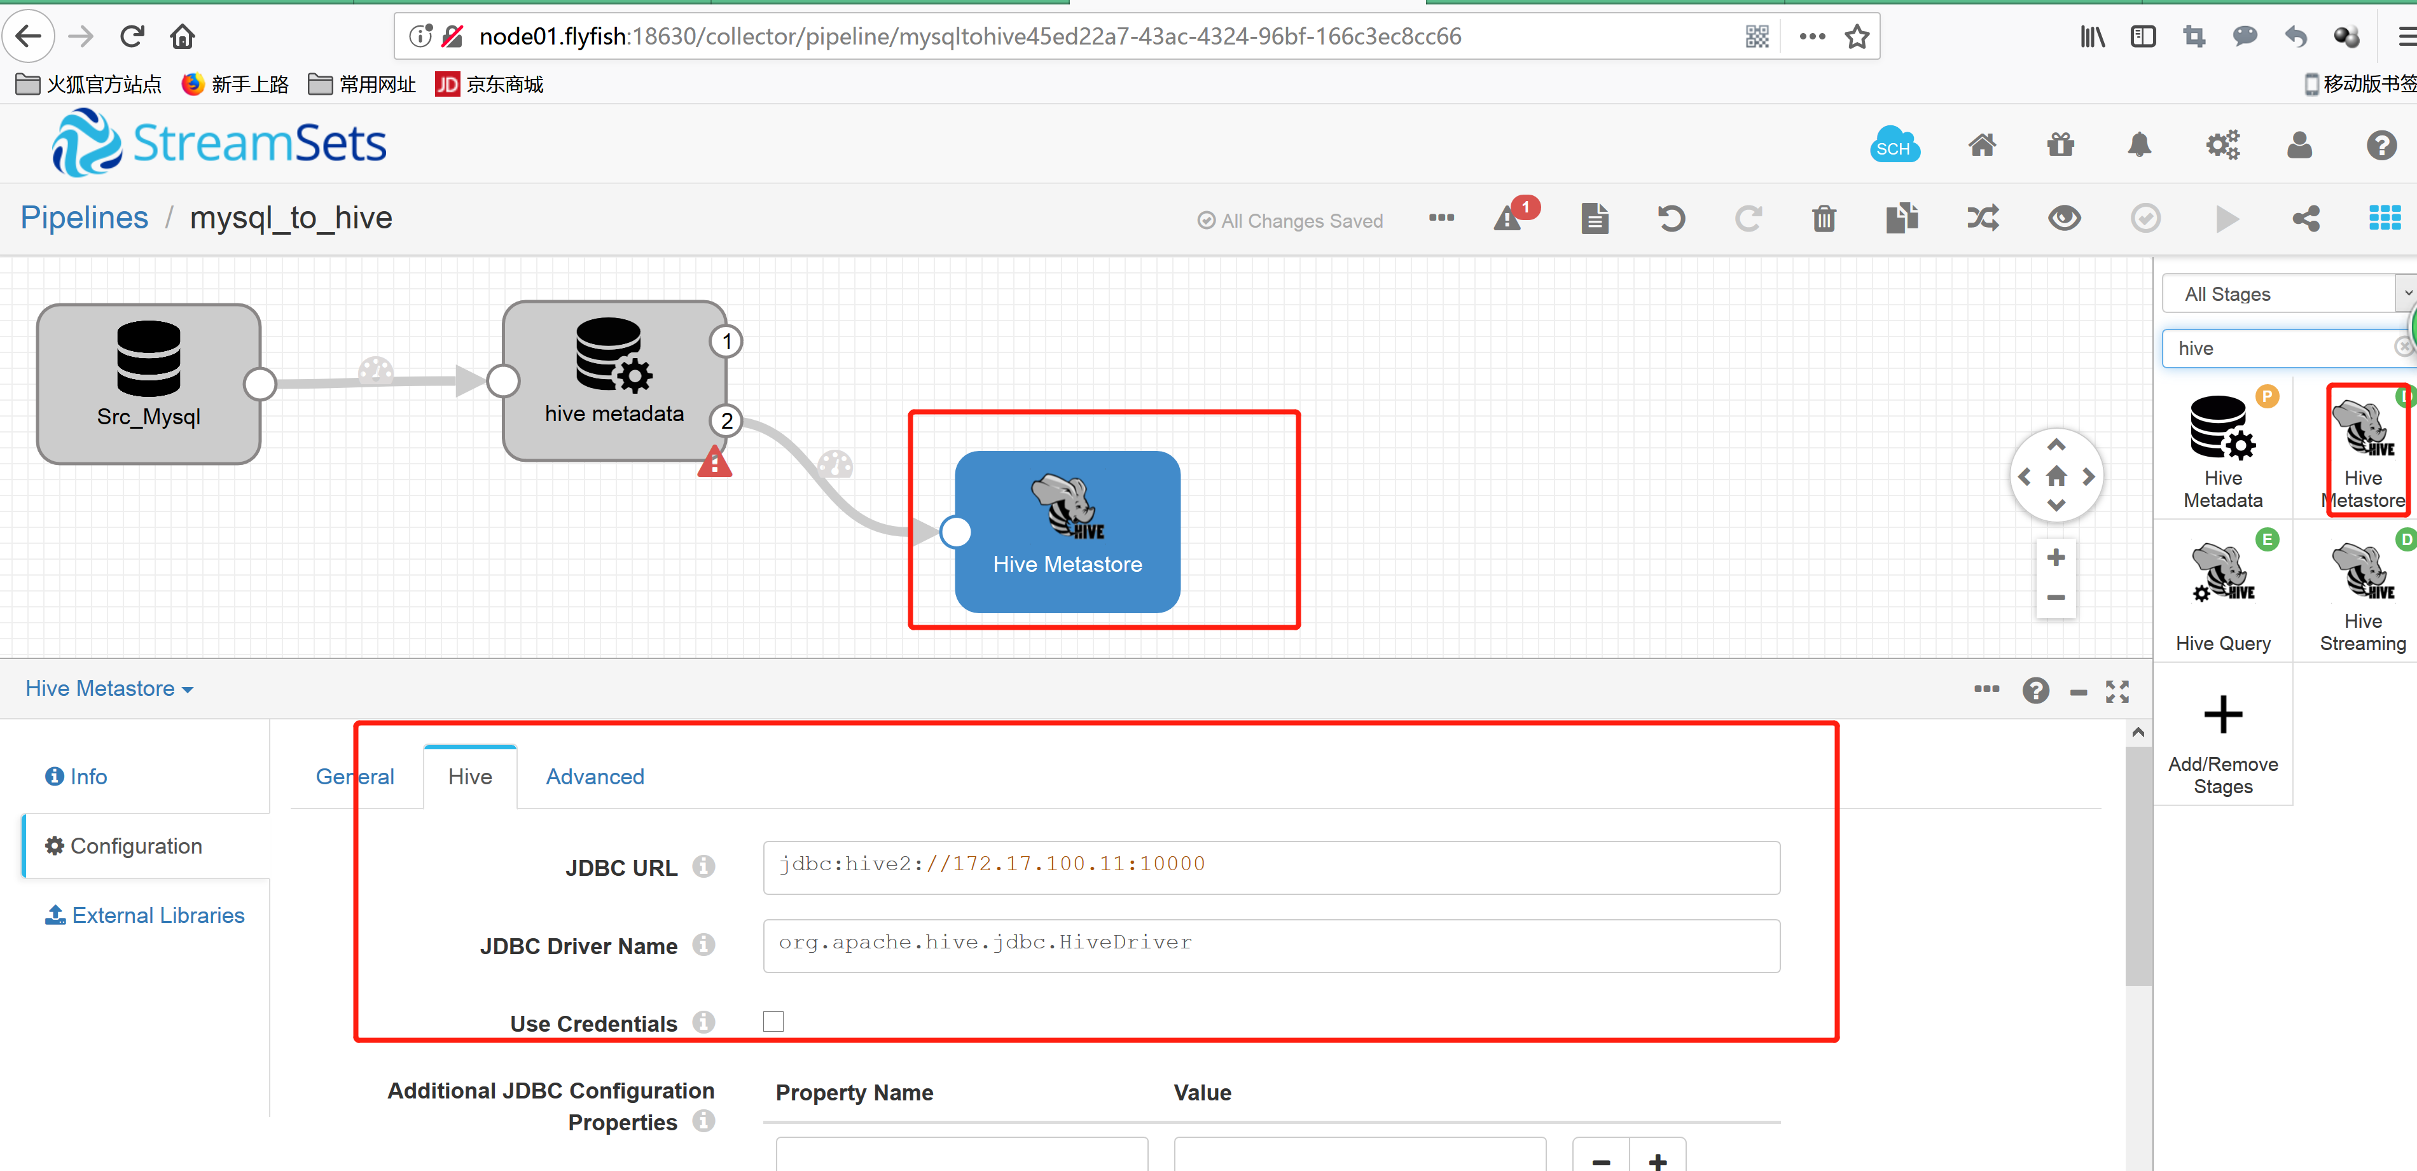Viewport: 2417px width, 1171px height.
Task: Toggle the Use Credentials checkbox
Action: pos(774,1022)
